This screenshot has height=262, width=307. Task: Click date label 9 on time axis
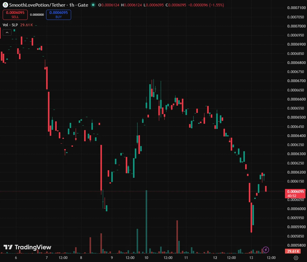click(x=112, y=258)
